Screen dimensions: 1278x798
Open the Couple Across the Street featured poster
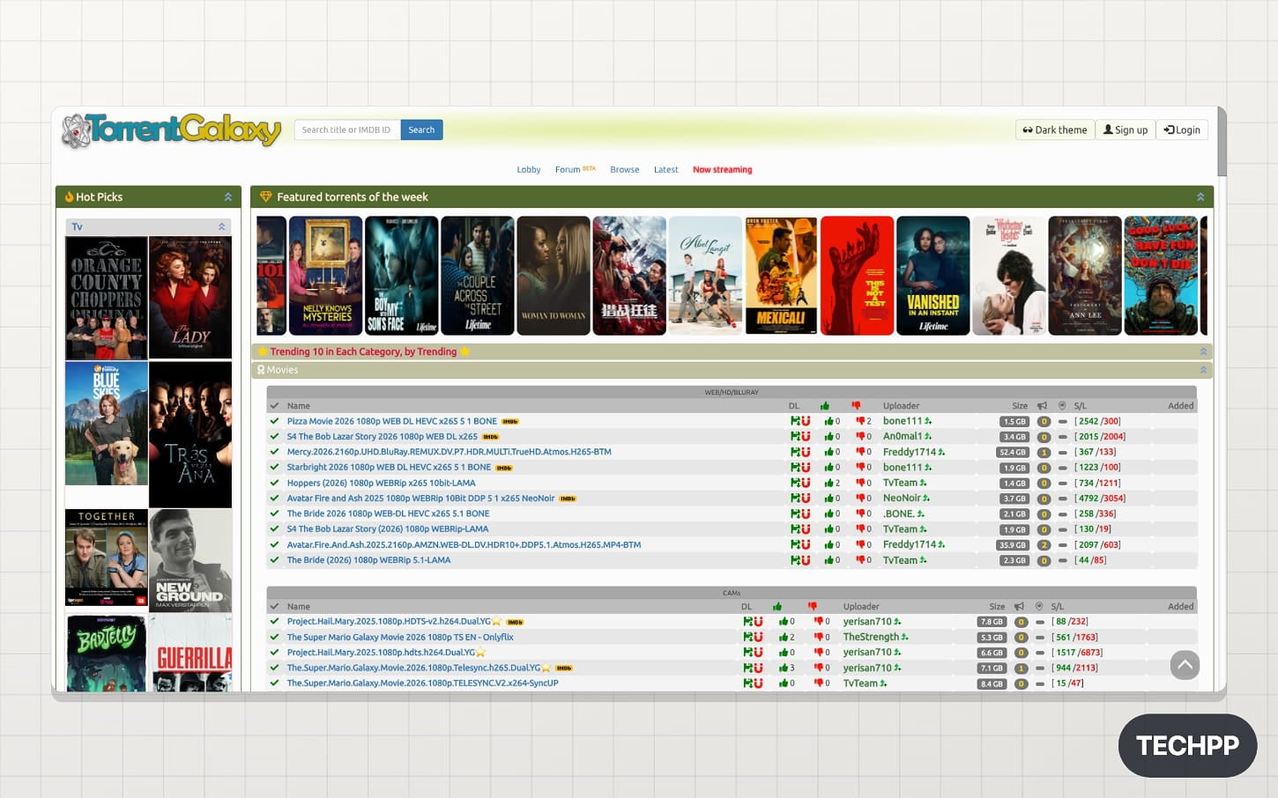point(478,276)
